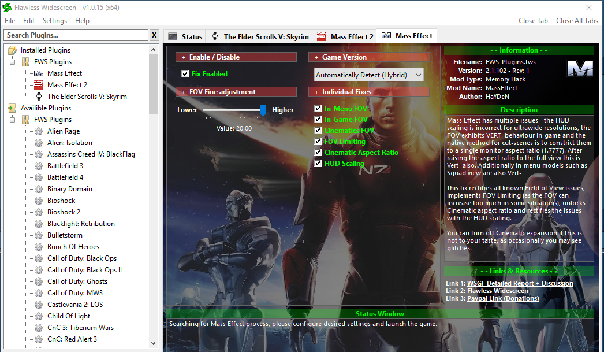Click the Close All Tabs button
The height and width of the screenshot is (352, 604).
click(x=577, y=21)
